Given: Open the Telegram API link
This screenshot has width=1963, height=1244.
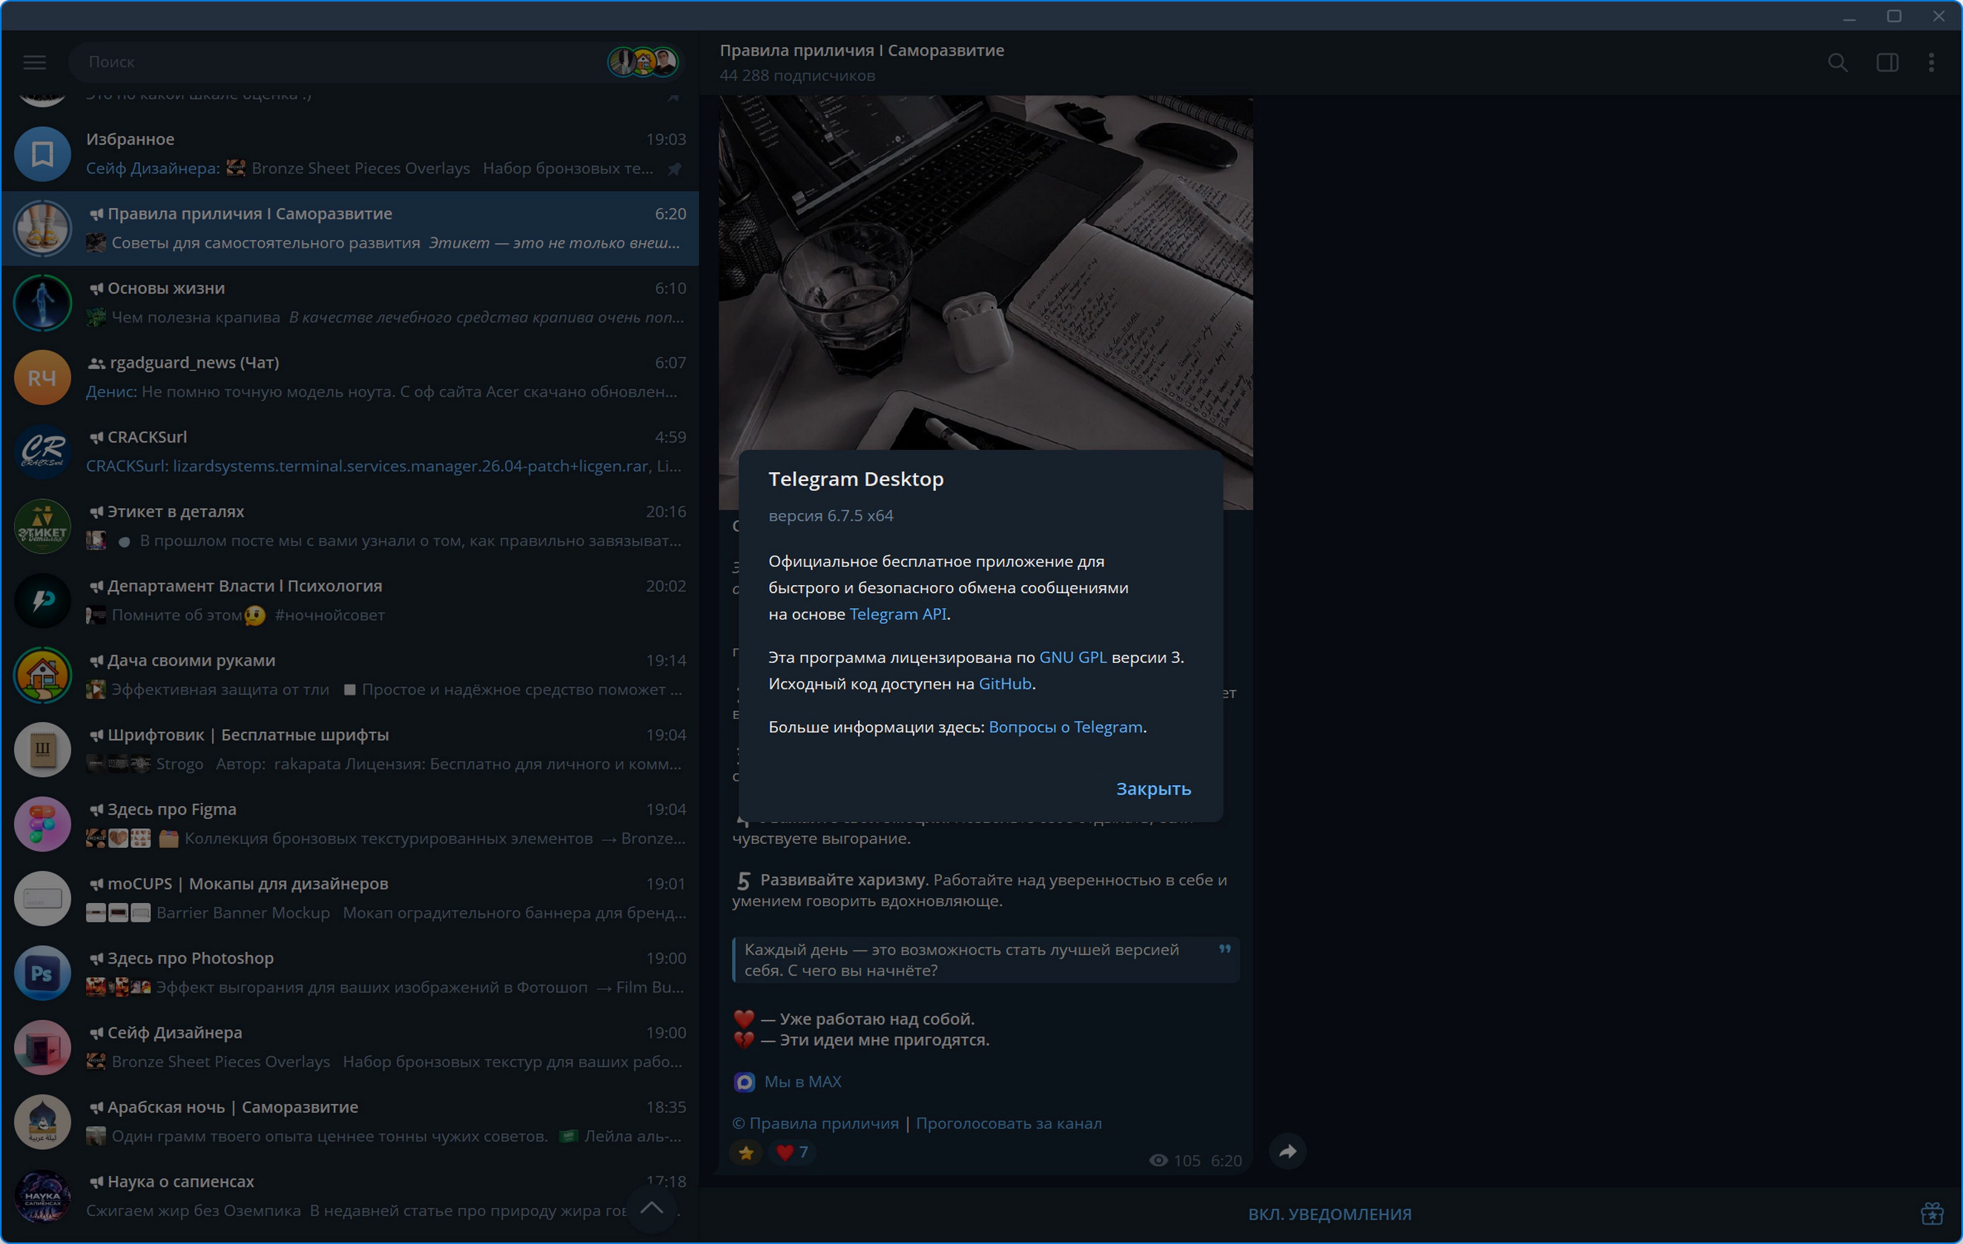Looking at the screenshot, I should point(897,614).
